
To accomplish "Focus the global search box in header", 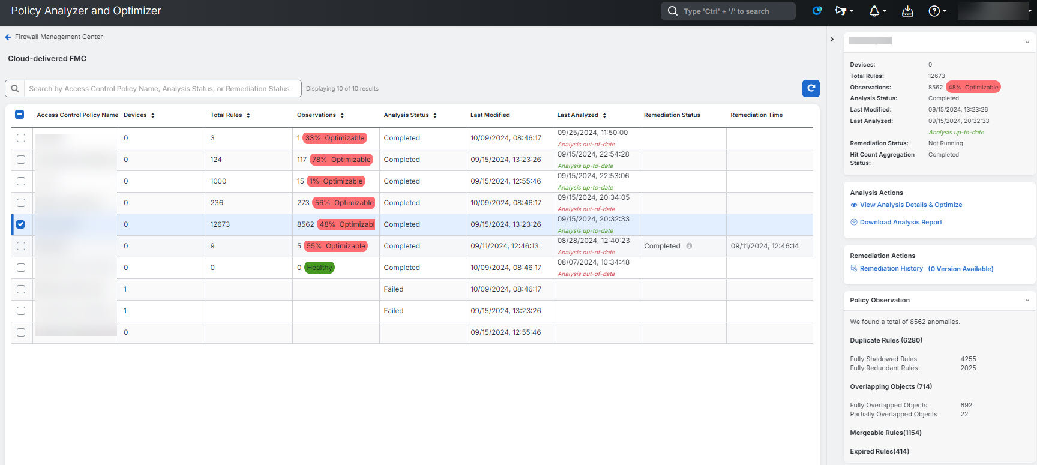I will pyautogui.click(x=728, y=11).
